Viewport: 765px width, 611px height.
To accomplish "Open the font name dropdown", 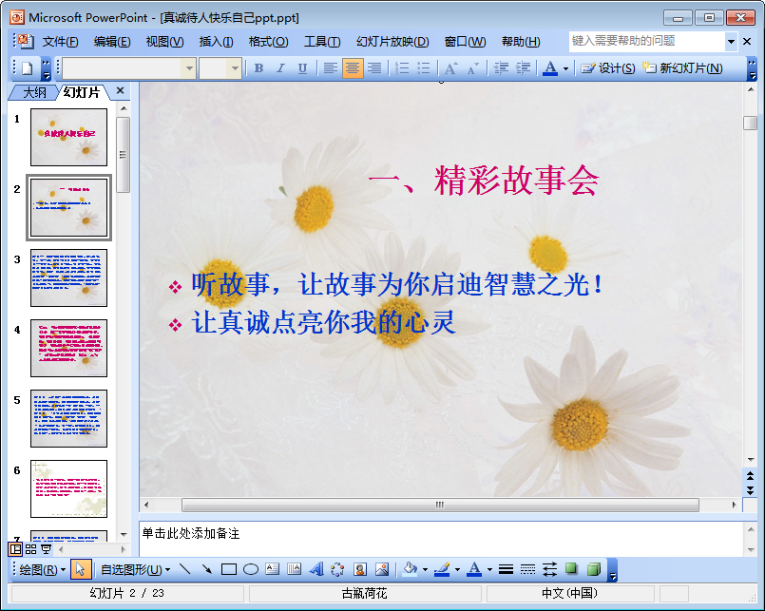I will point(189,68).
